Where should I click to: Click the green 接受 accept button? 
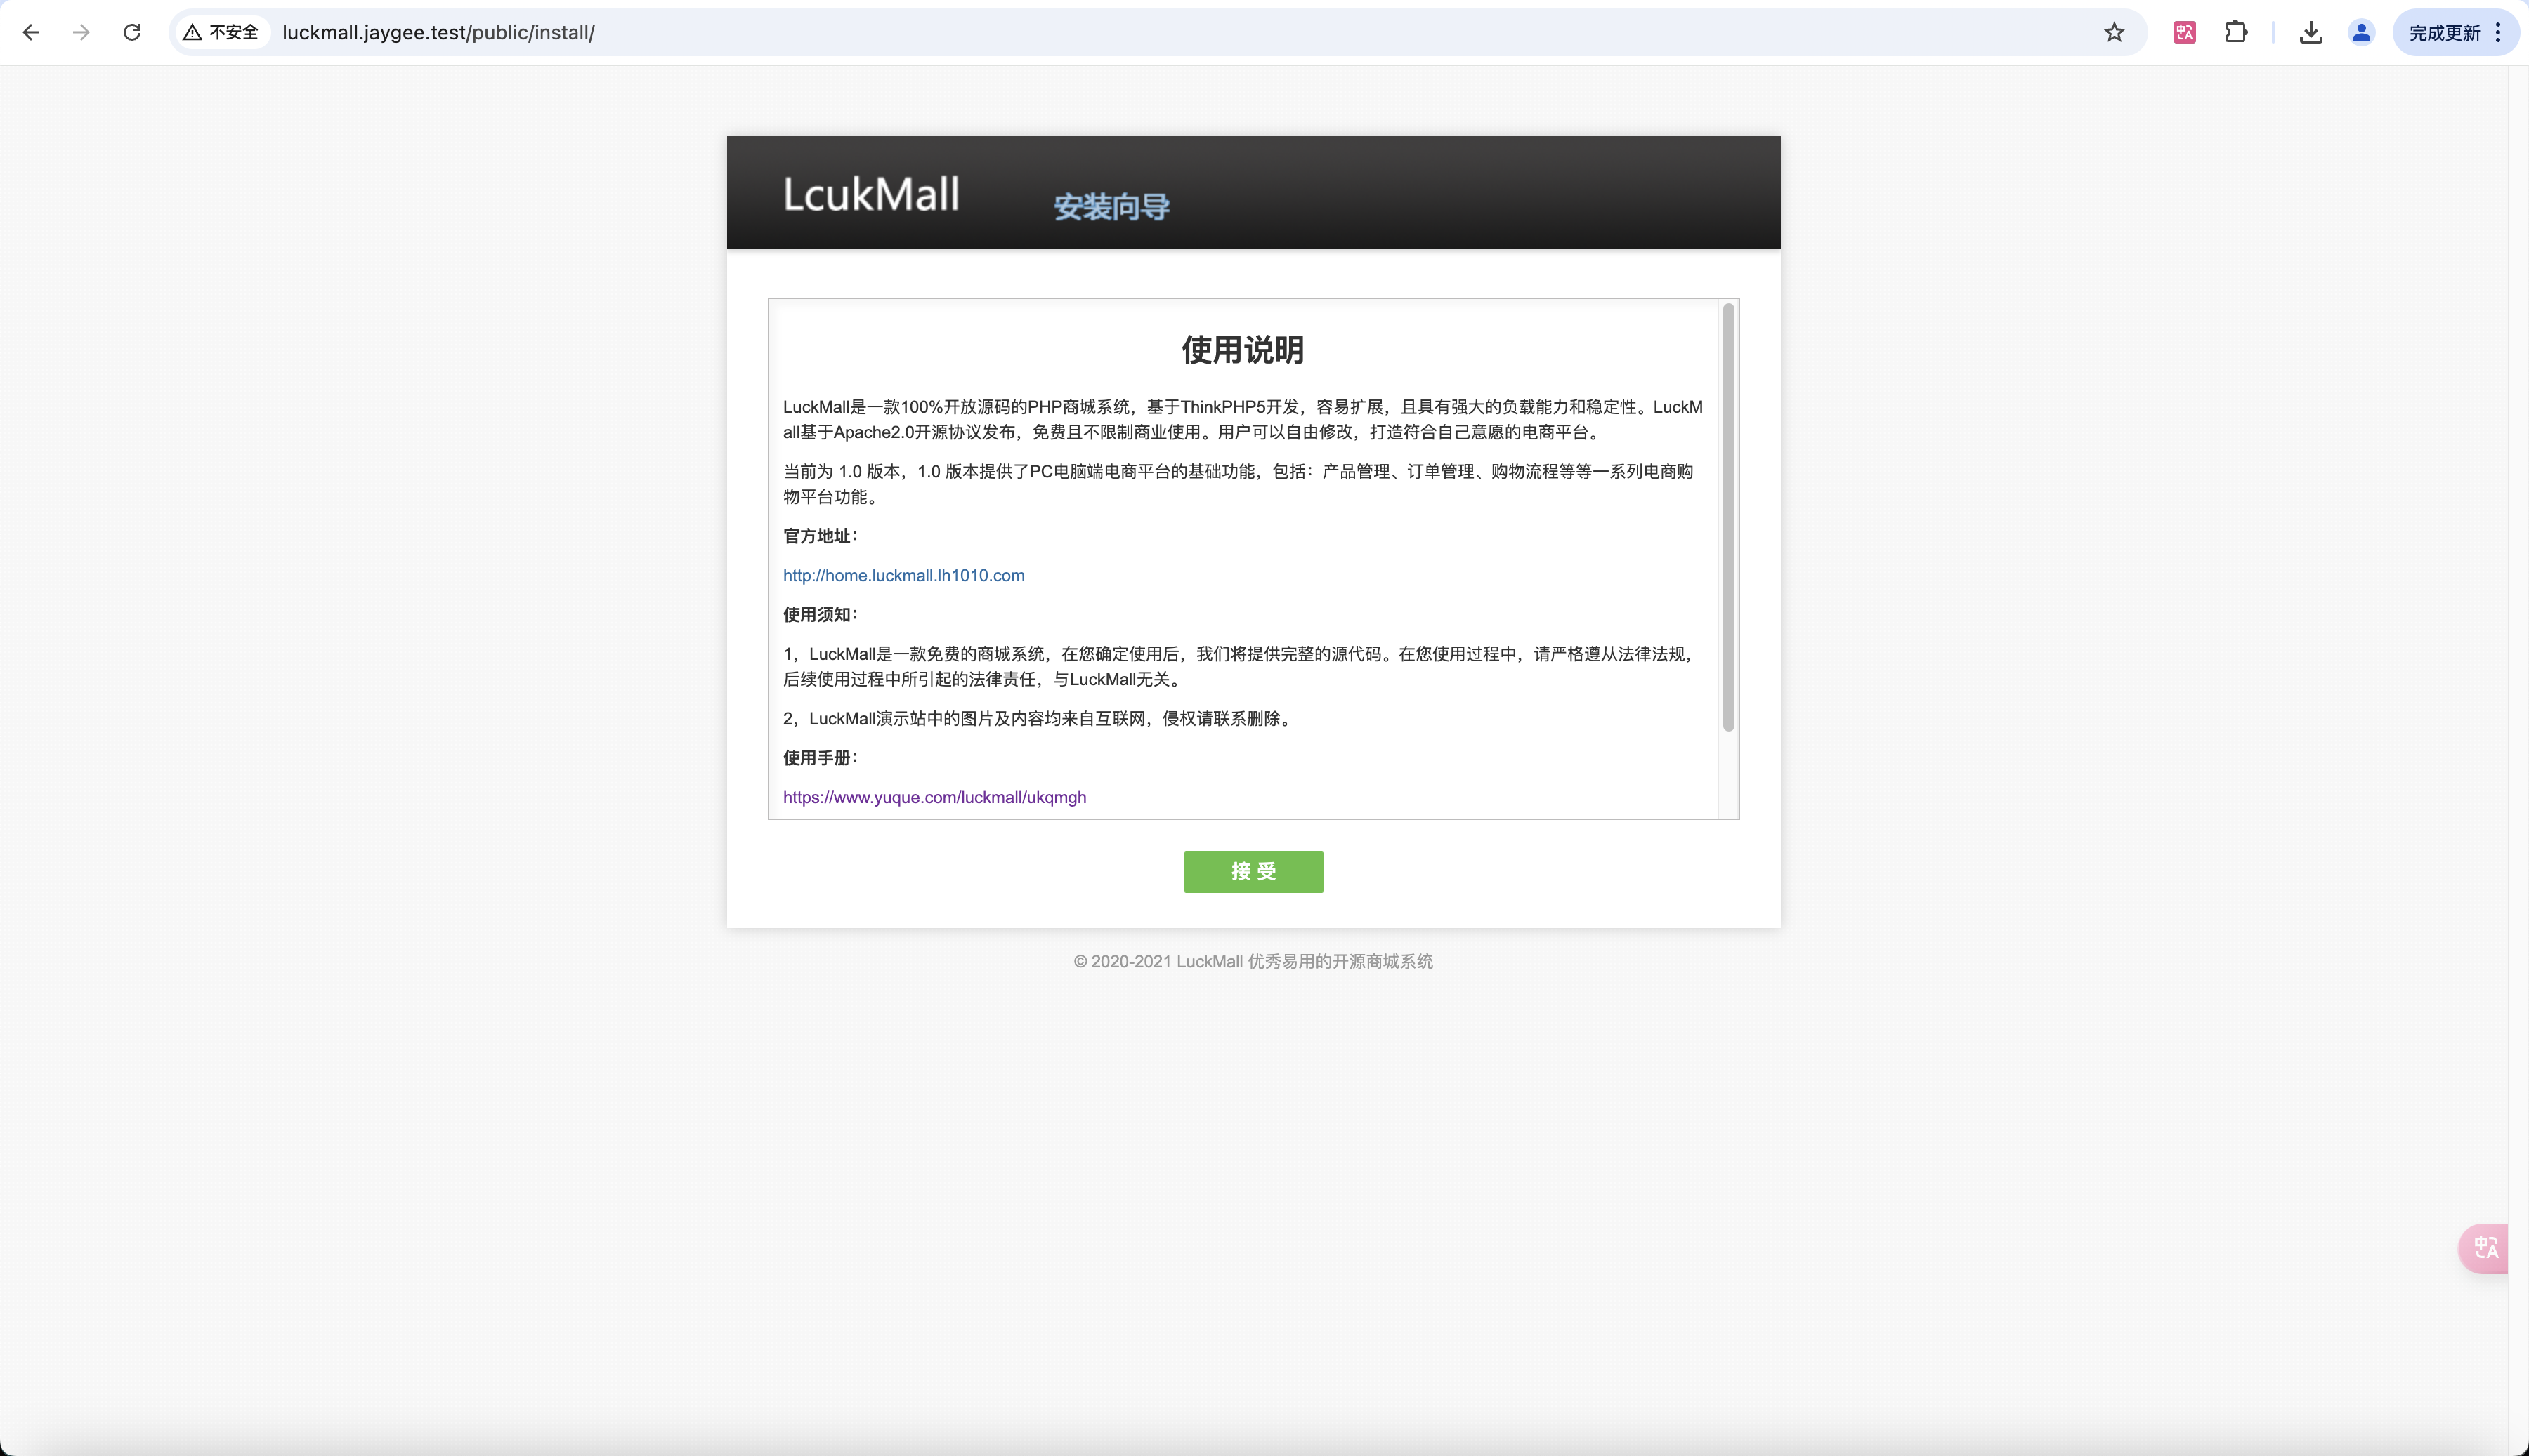pos(1253,871)
